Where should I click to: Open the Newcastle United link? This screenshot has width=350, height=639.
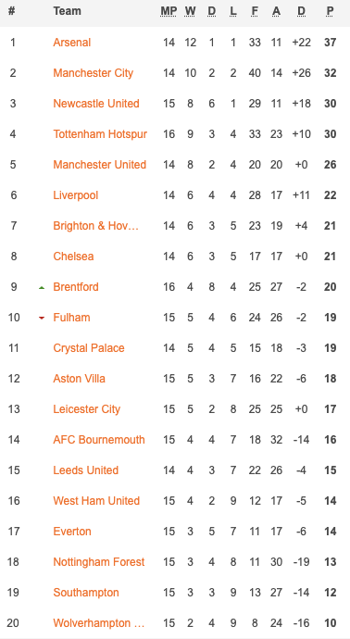tap(96, 104)
